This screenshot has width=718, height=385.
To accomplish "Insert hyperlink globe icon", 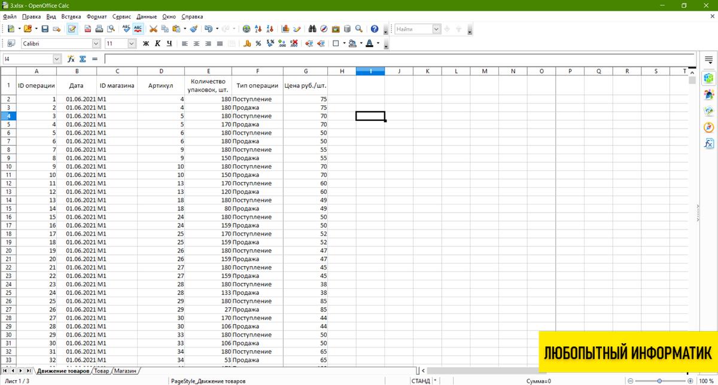I will [247, 29].
